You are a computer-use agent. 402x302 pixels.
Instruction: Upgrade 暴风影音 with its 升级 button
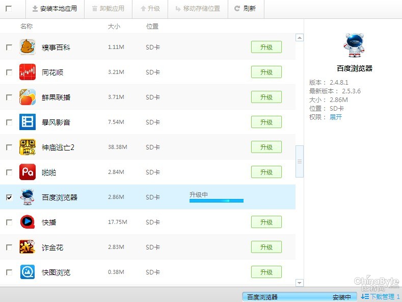click(266, 122)
